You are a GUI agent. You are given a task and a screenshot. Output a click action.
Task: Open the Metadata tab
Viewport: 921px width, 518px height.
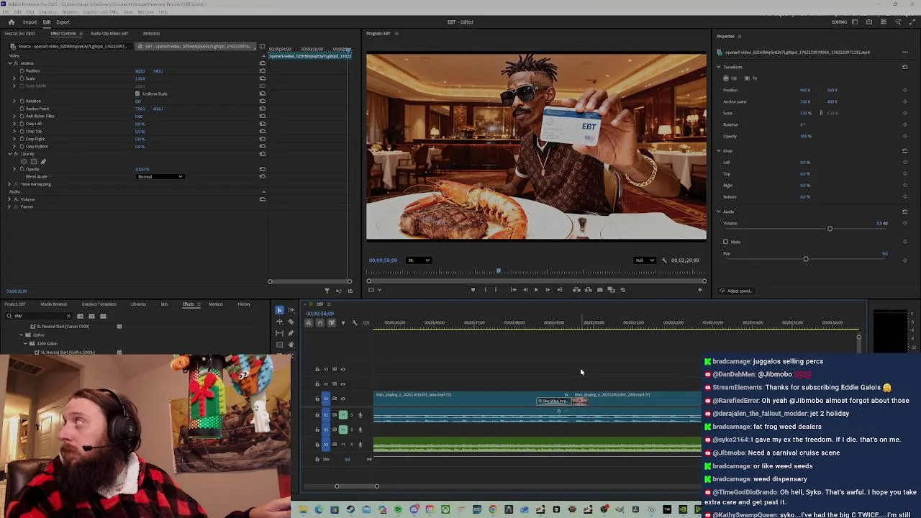coord(151,33)
